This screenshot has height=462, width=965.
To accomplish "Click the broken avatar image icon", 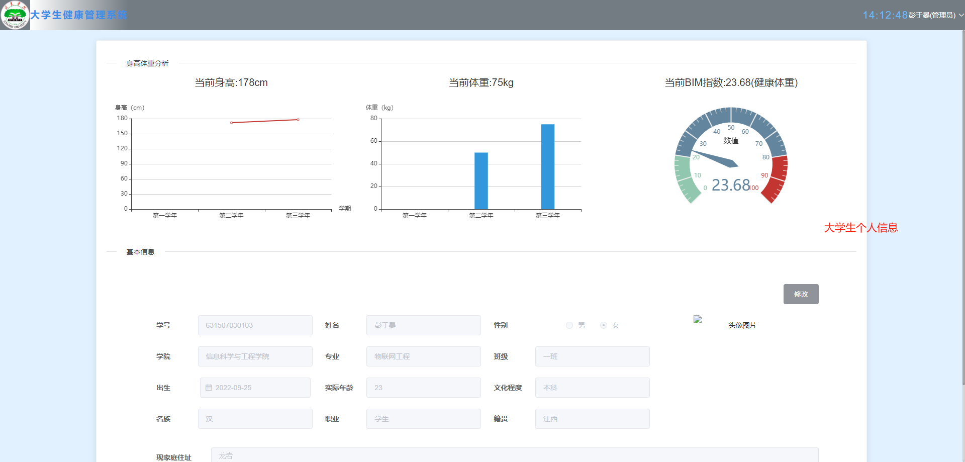I will click(698, 319).
